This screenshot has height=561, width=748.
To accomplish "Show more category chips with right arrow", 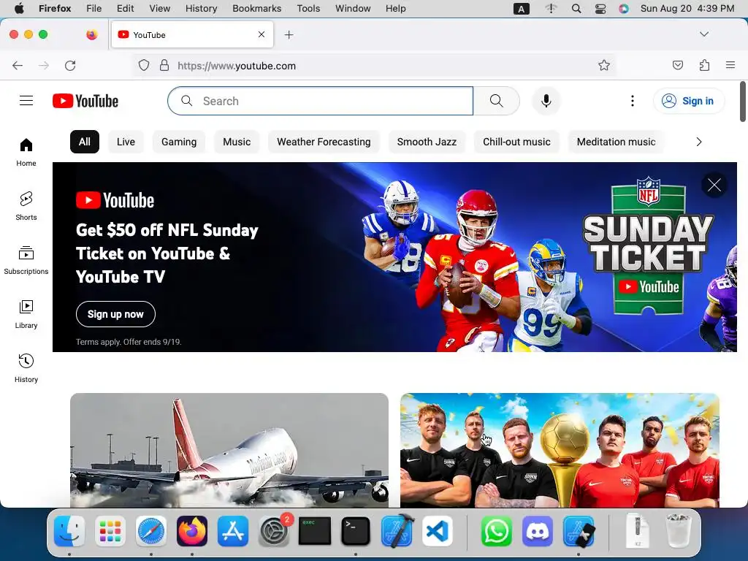I will (x=699, y=142).
